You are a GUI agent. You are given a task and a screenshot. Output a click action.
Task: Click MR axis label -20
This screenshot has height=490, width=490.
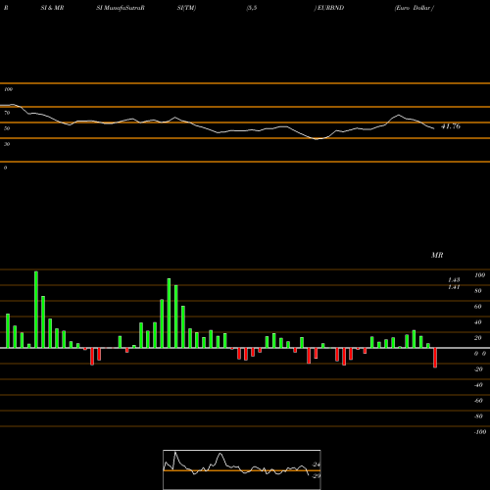[x=478, y=369]
